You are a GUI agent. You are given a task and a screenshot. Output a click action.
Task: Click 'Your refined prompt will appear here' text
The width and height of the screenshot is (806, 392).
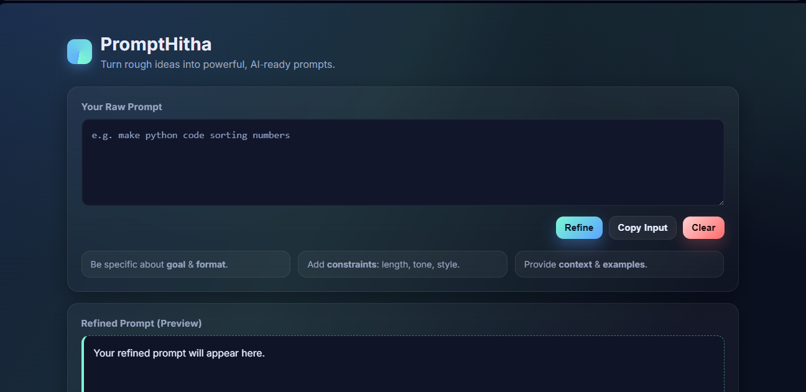[x=179, y=353]
